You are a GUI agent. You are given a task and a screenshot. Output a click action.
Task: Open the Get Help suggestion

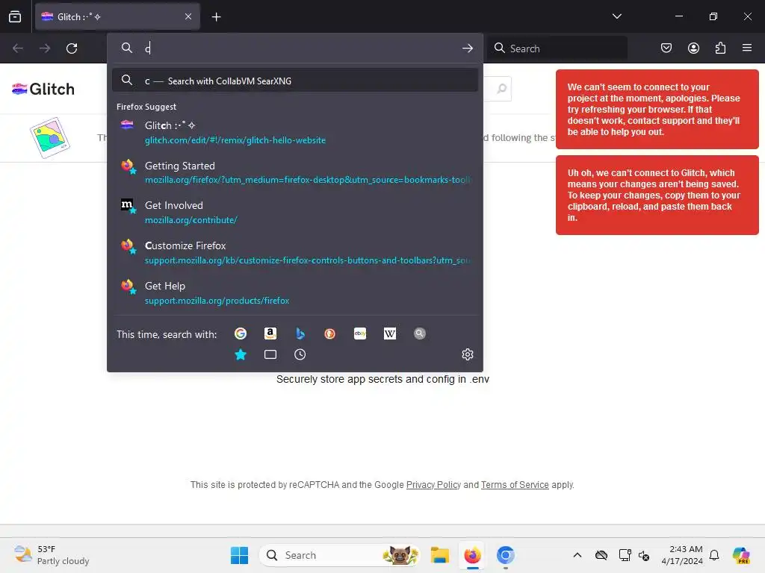click(x=294, y=292)
